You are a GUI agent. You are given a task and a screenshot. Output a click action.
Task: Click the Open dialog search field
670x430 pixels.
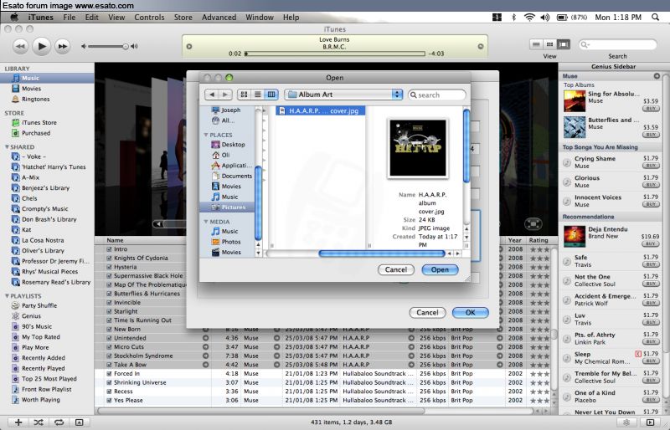click(437, 95)
